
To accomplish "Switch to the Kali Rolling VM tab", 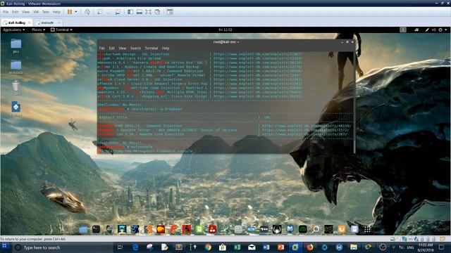I will click(x=16, y=22).
